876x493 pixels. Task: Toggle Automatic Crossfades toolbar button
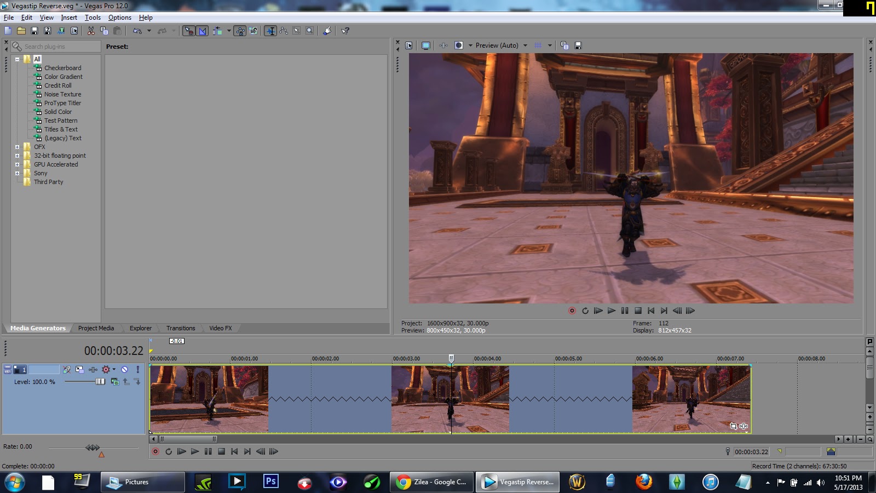[x=203, y=31]
